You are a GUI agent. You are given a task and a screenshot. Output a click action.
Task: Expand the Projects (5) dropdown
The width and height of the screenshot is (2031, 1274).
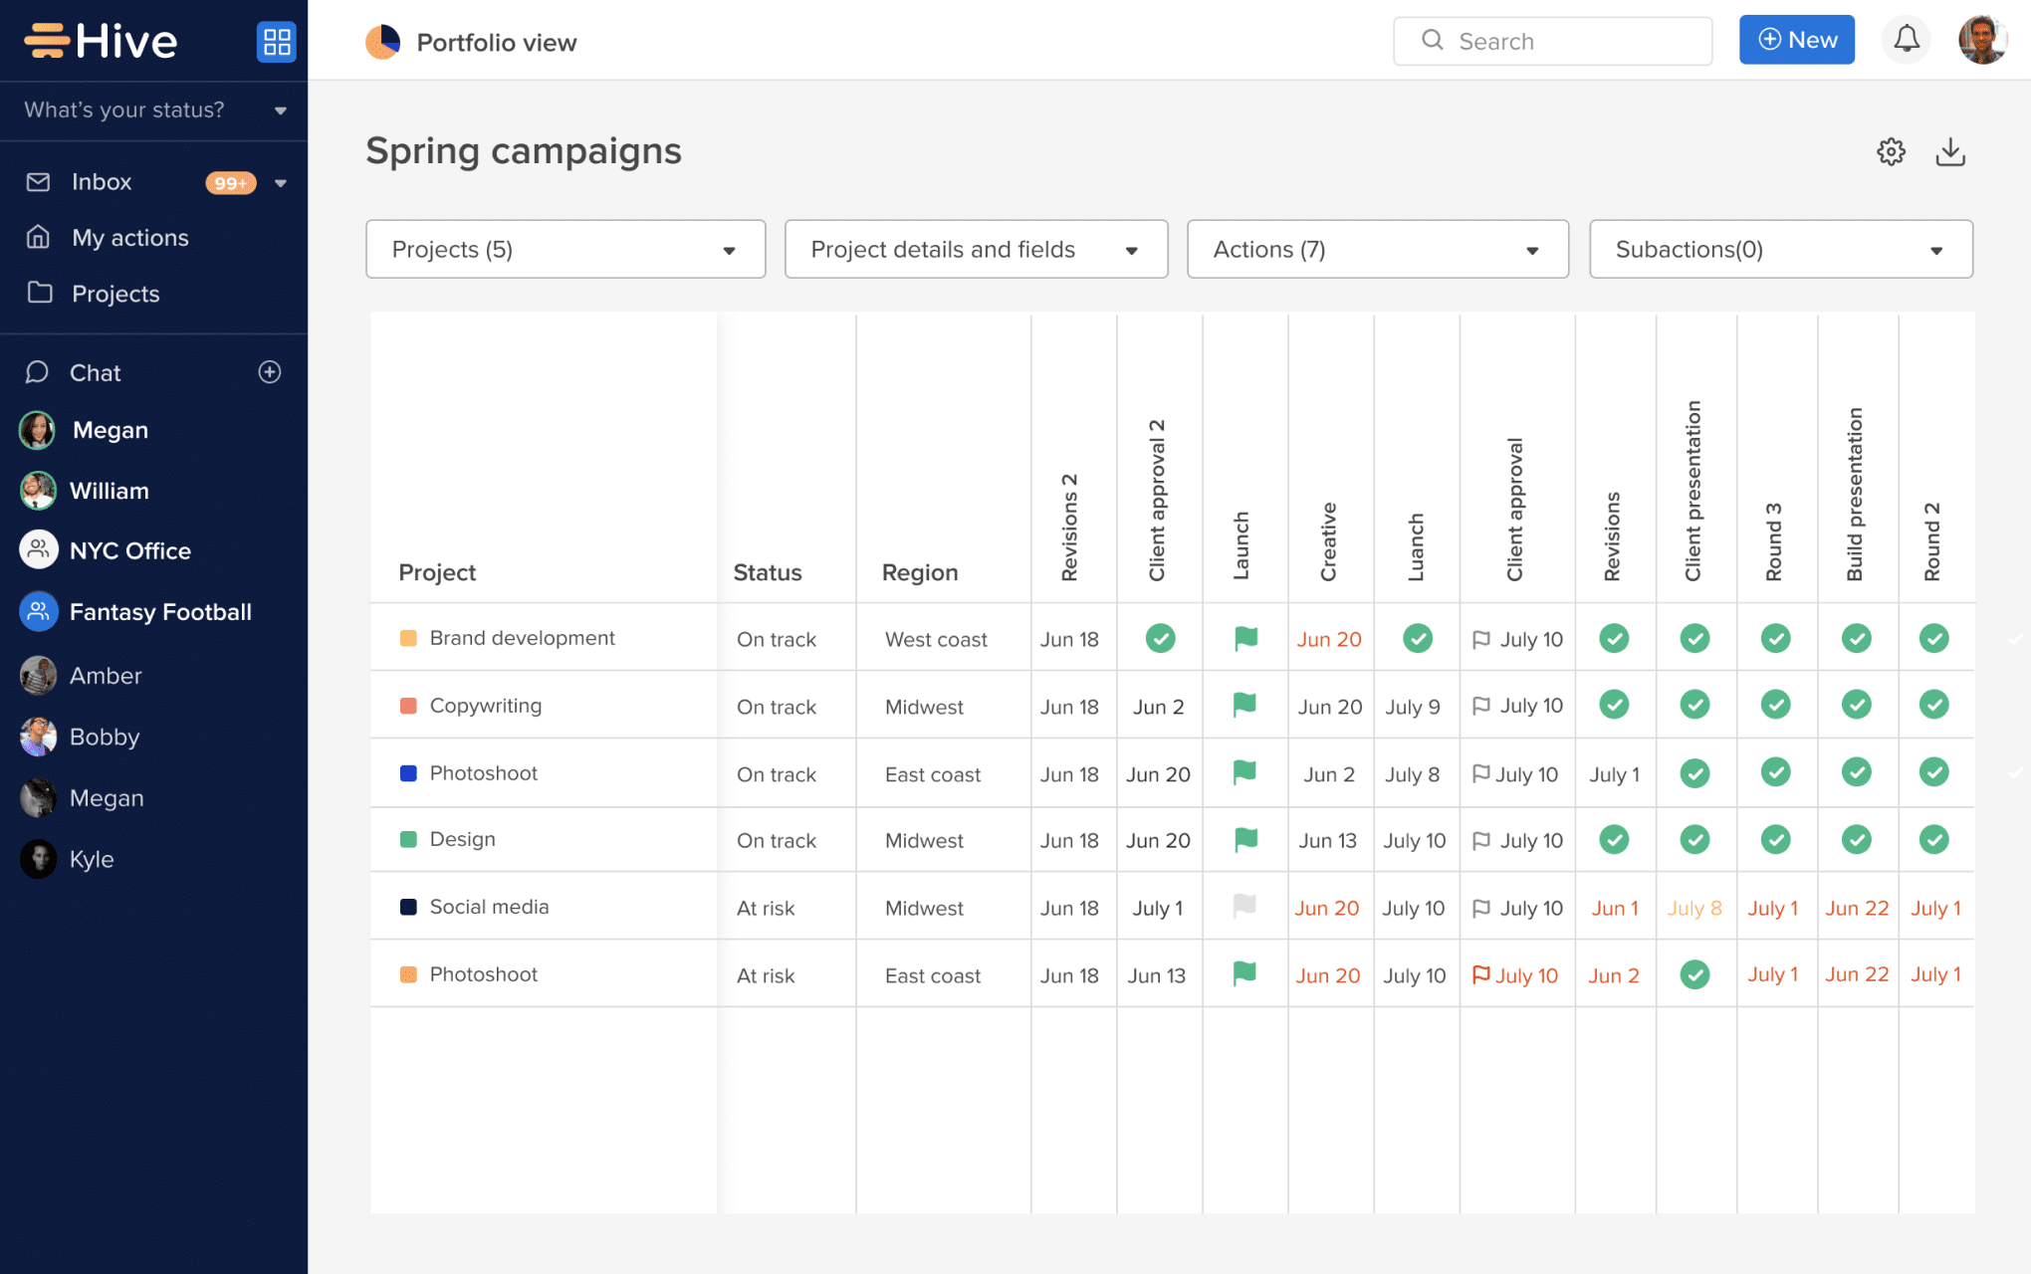click(x=564, y=249)
